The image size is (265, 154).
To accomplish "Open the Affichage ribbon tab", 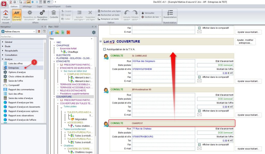I will pos(27,6).
